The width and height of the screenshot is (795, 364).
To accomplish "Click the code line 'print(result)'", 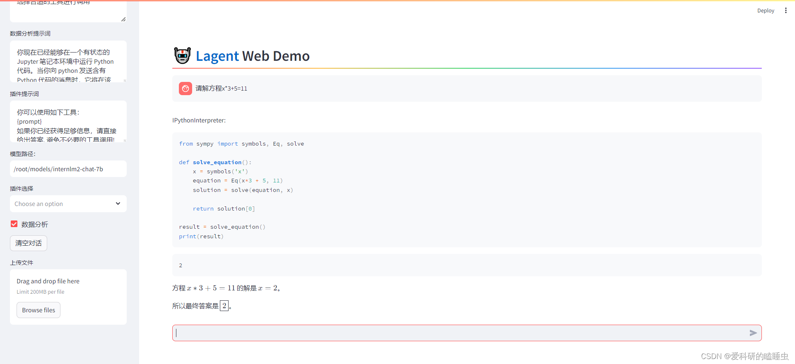I will coord(201,237).
